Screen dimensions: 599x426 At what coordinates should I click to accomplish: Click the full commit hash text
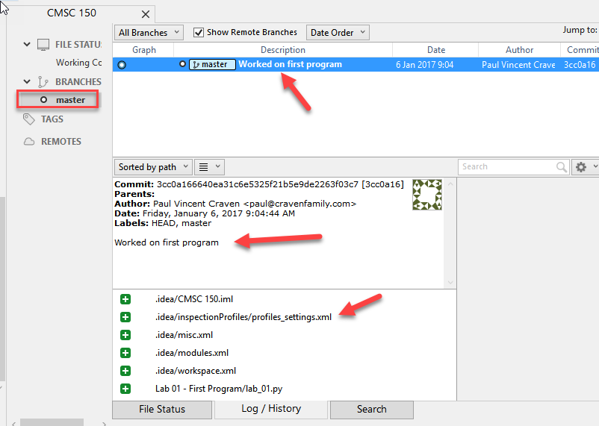pyautogui.click(x=258, y=184)
